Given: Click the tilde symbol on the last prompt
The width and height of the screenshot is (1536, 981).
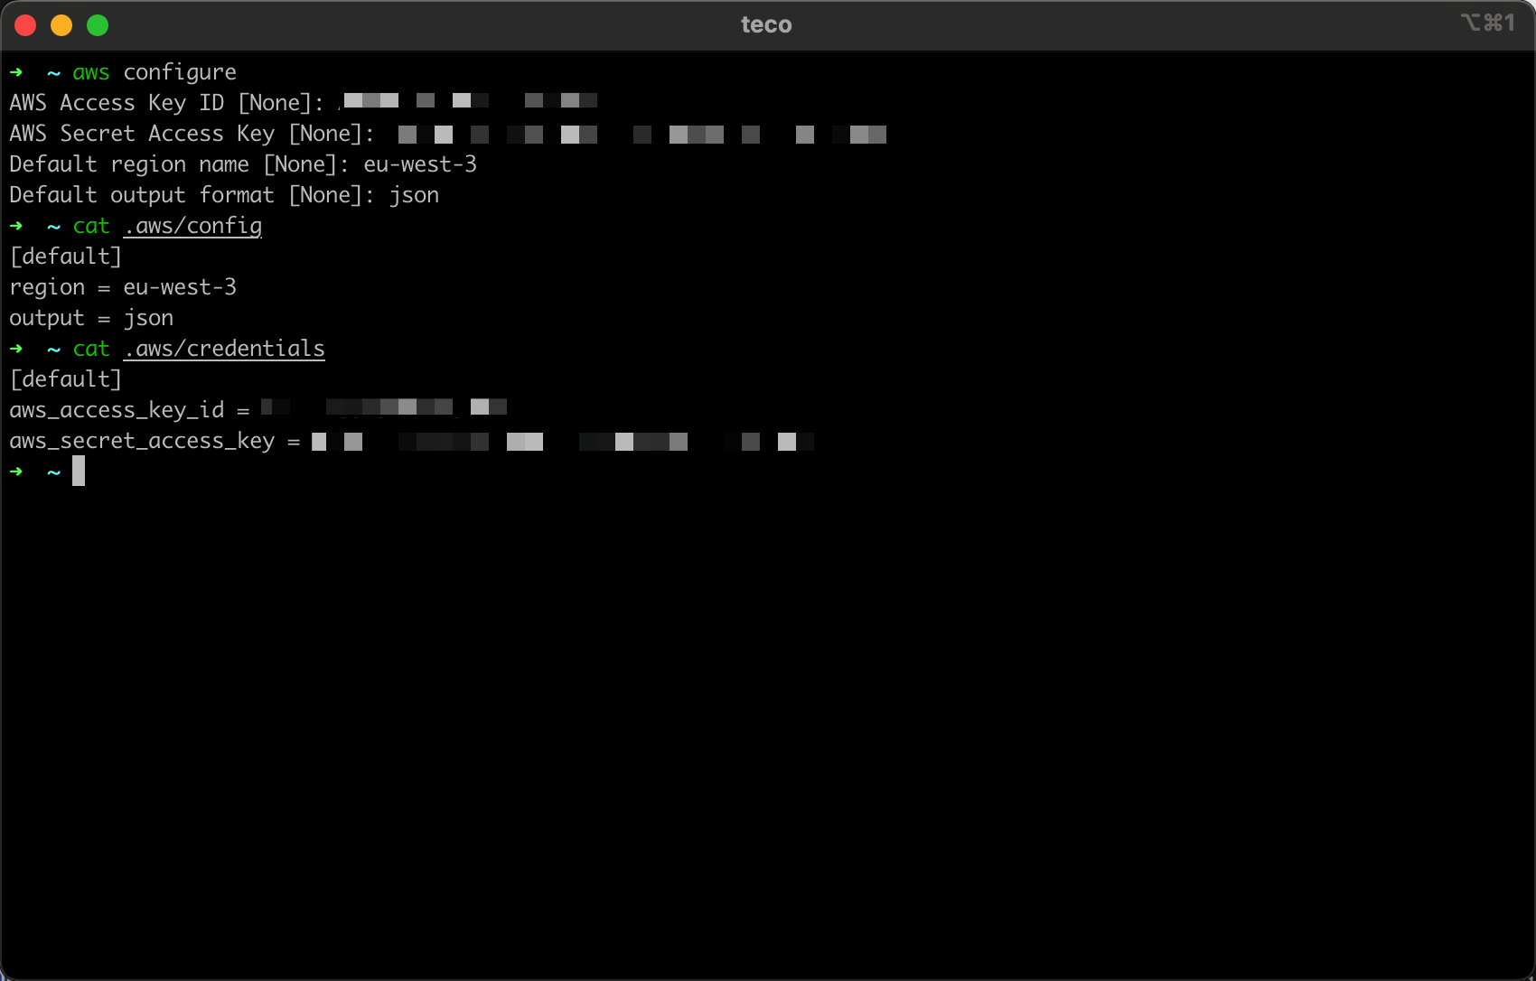Looking at the screenshot, I should click(x=52, y=471).
